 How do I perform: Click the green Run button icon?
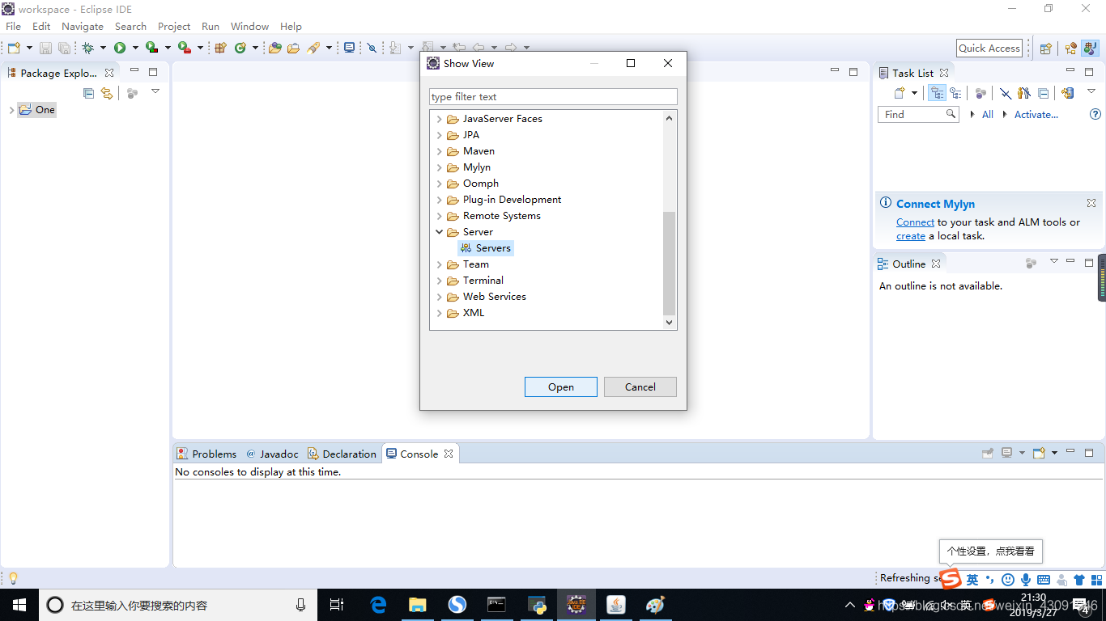pyautogui.click(x=120, y=48)
